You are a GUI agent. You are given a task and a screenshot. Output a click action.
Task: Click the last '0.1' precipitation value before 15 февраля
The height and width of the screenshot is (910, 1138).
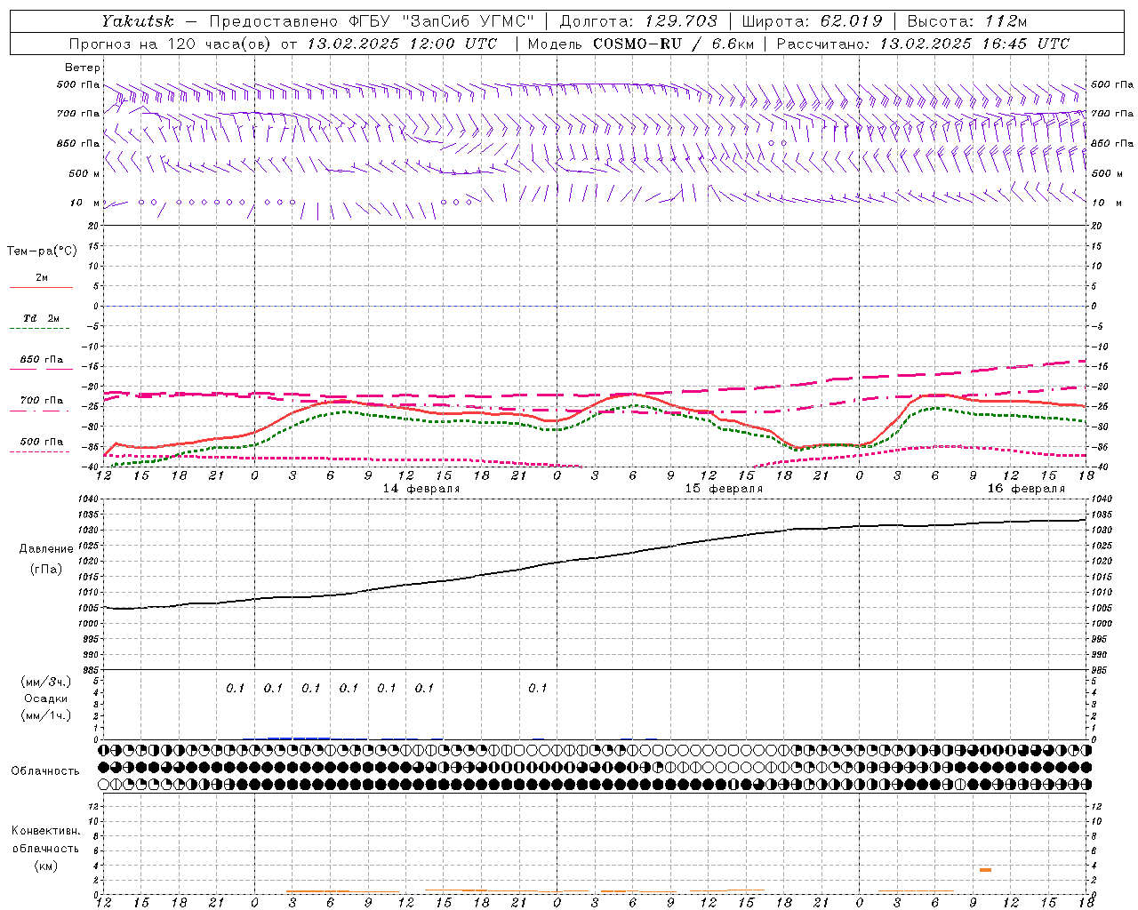click(x=537, y=688)
